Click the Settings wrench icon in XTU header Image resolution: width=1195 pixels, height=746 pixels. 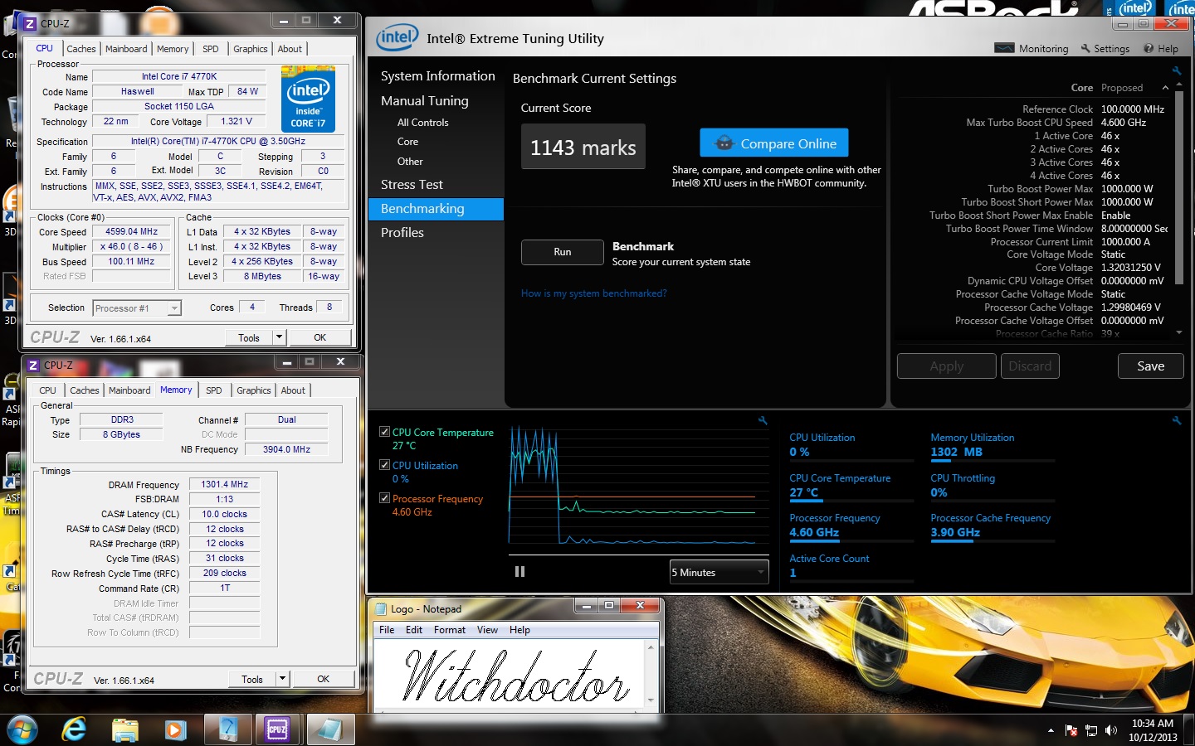click(x=1085, y=48)
